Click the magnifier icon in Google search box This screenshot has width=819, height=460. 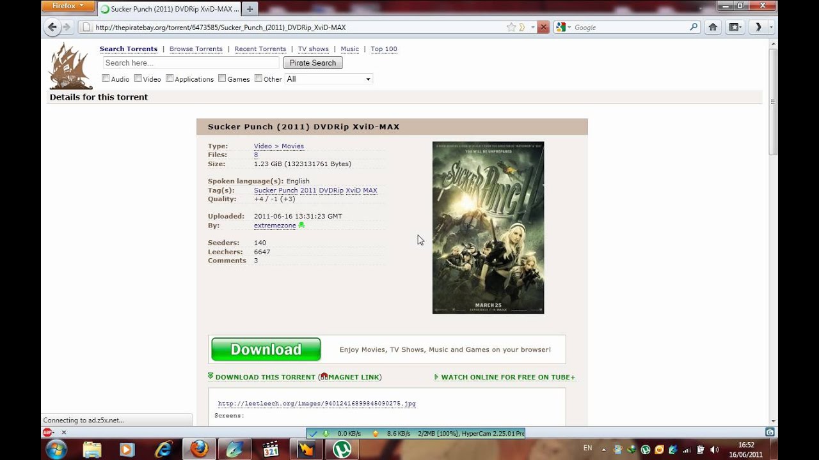(x=694, y=27)
